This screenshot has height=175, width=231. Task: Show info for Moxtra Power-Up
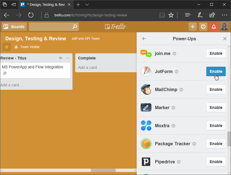click(174, 126)
